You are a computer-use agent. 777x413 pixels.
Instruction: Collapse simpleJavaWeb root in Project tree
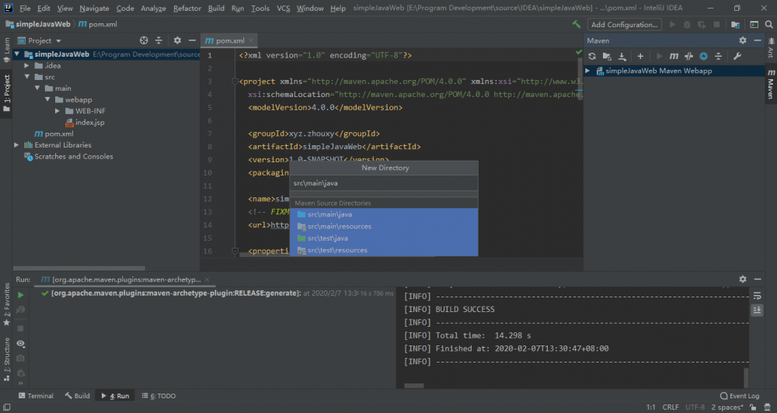17,54
